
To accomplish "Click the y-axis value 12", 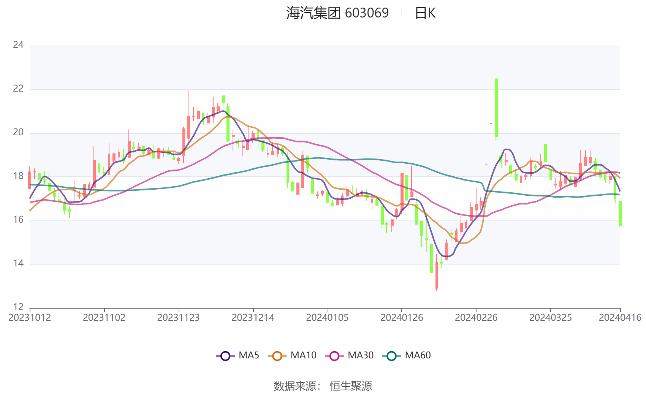I will 18,307.
